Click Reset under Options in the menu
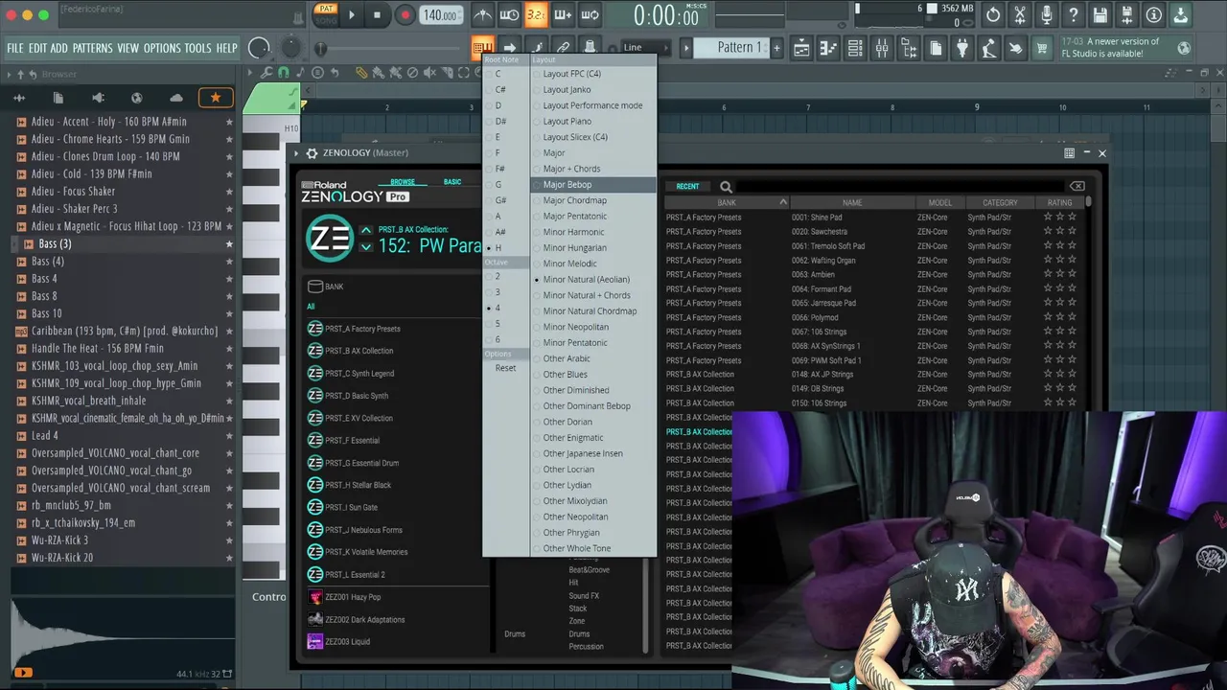The image size is (1227, 690). [505, 368]
